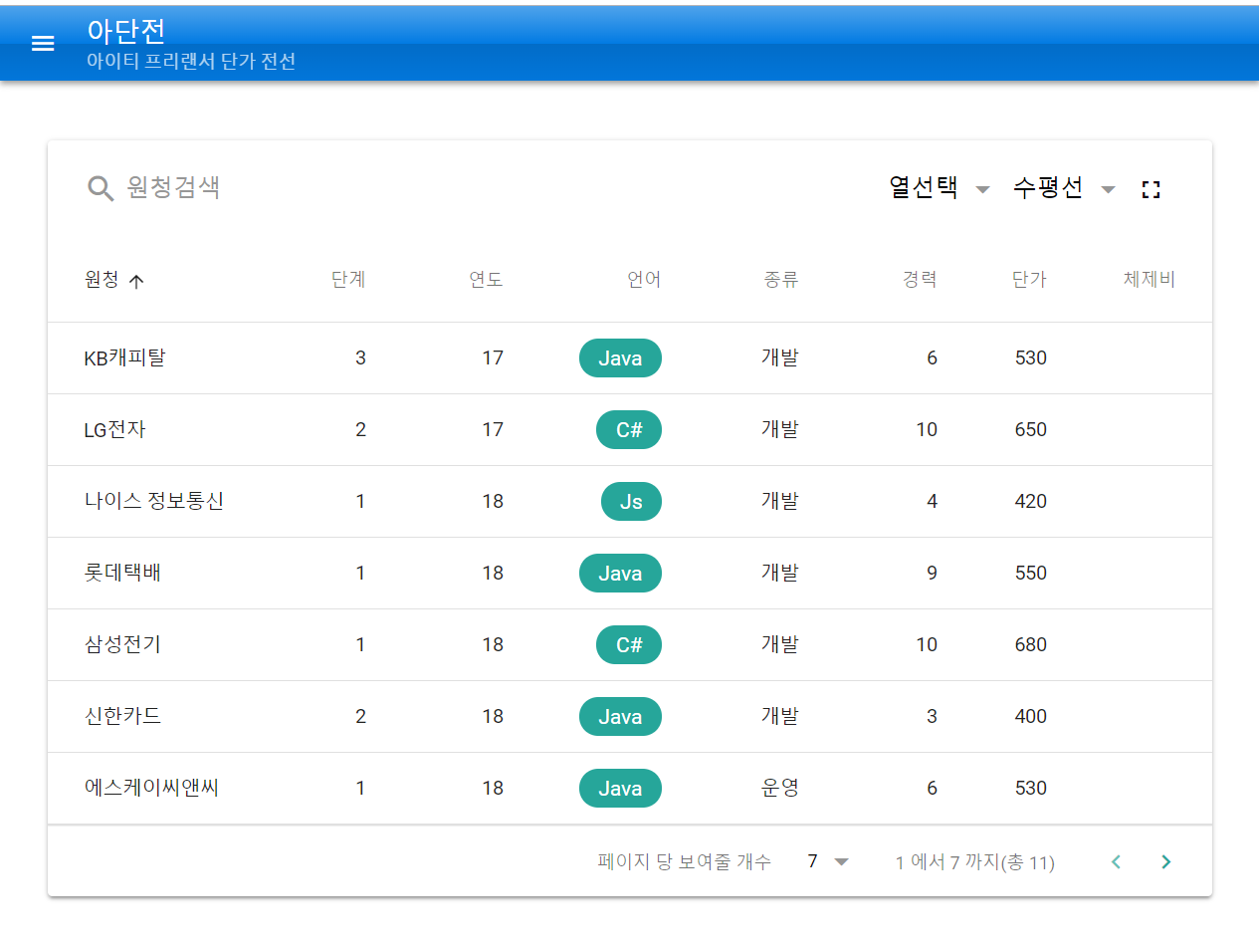Click the Java chip in KB캐피탈 row

click(620, 358)
